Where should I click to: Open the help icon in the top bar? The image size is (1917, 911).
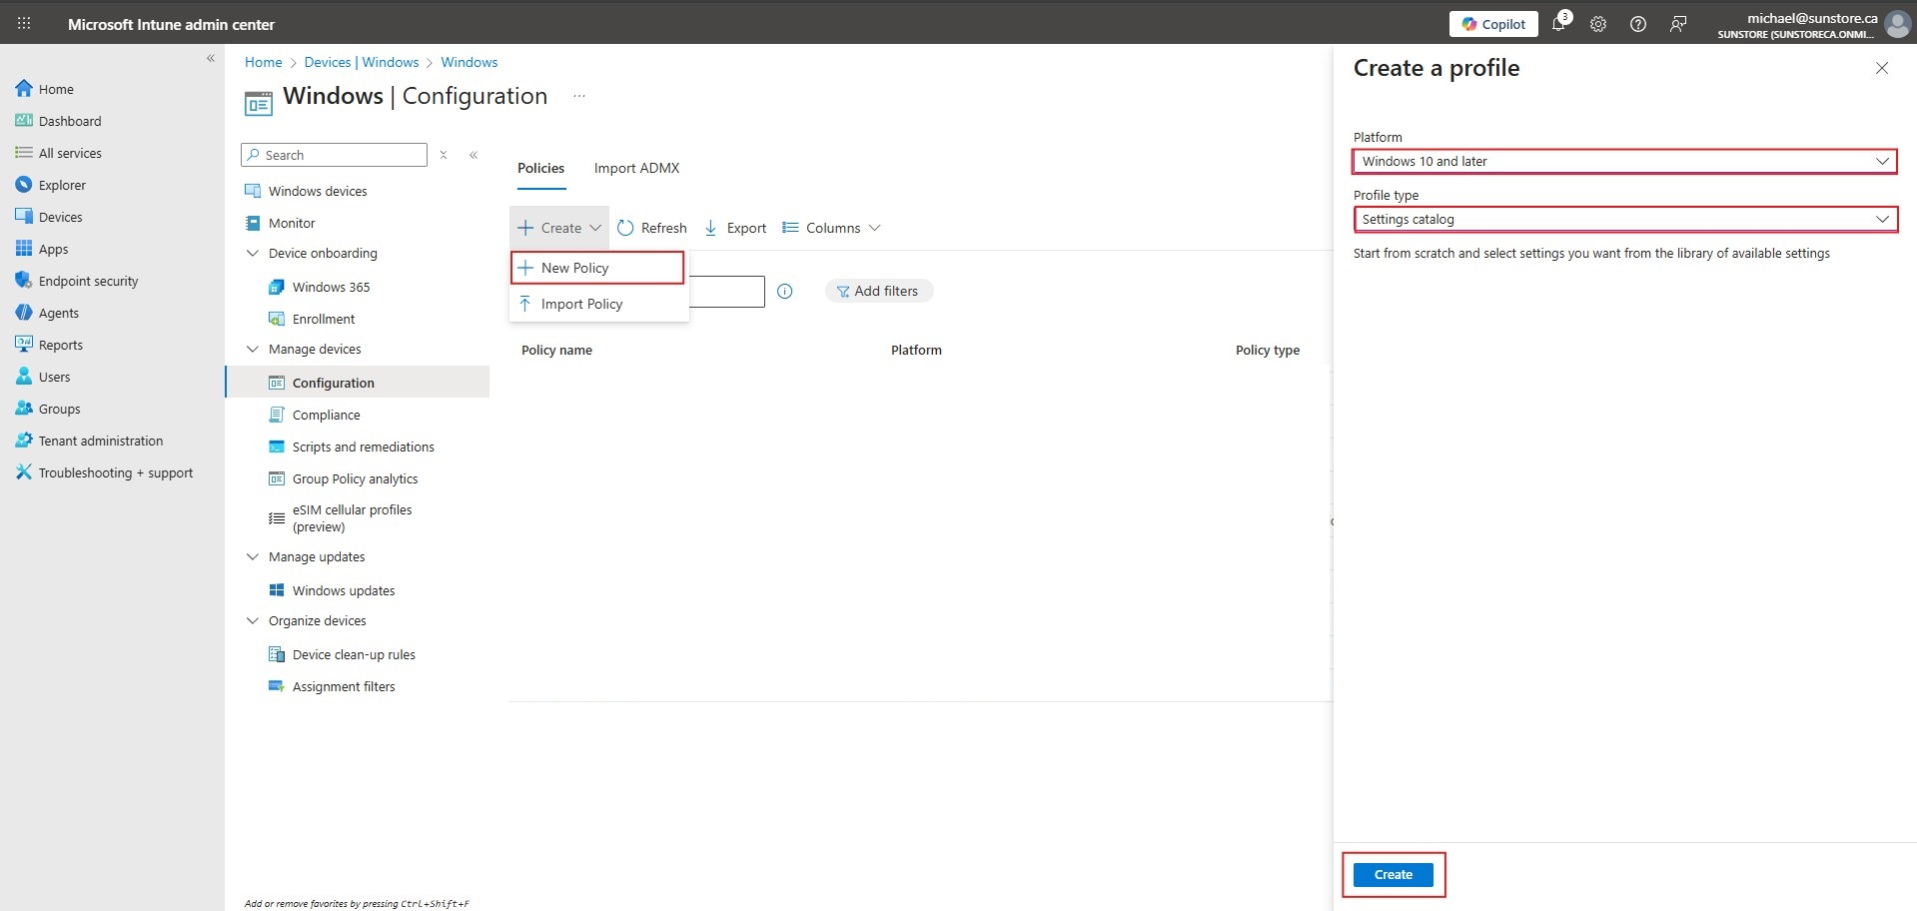tap(1637, 23)
